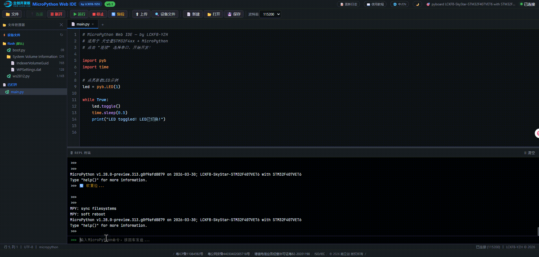Image resolution: width=539 pixels, height=257 pixels.
Task: Close the file manager panel
Action: [x=61, y=25]
